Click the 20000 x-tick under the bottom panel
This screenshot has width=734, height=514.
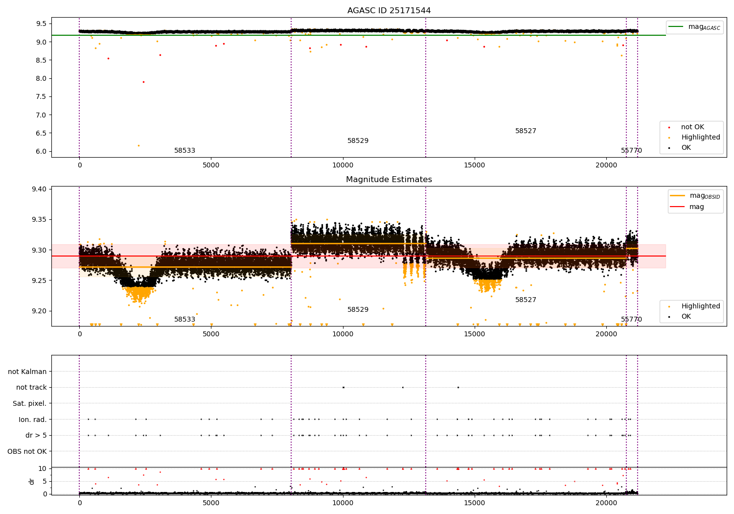[x=606, y=502]
